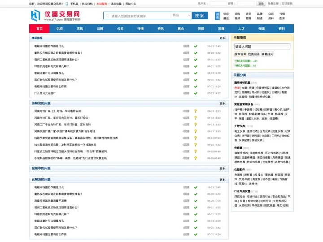Click the blue 搜索 button

pyautogui.click(x=200, y=15)
